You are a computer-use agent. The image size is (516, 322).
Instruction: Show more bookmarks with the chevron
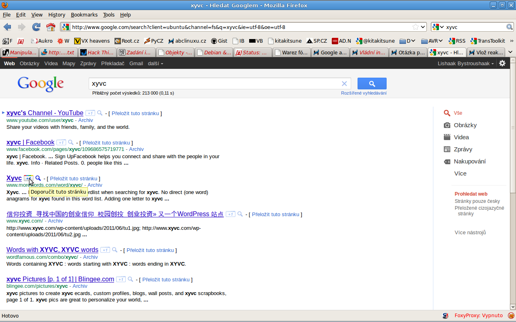pos(512,41)
